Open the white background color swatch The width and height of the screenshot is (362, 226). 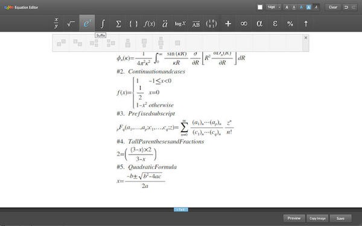click(260, 7)
